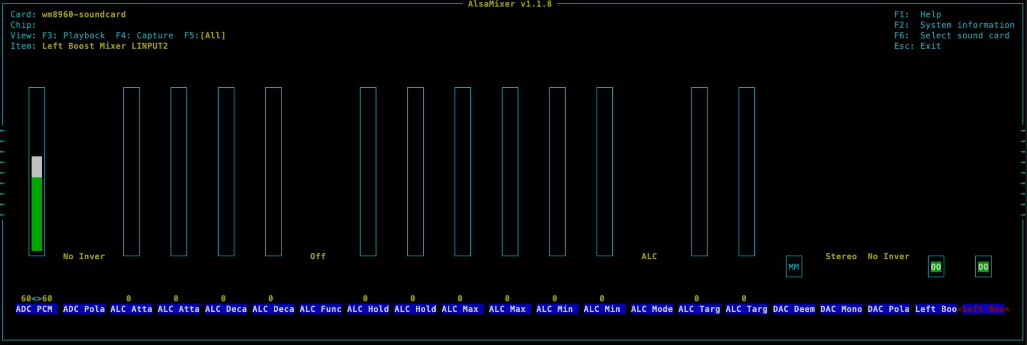Select the F5 [All] view
Viewport: 1027px width, 345px height.
coord(205,36)
